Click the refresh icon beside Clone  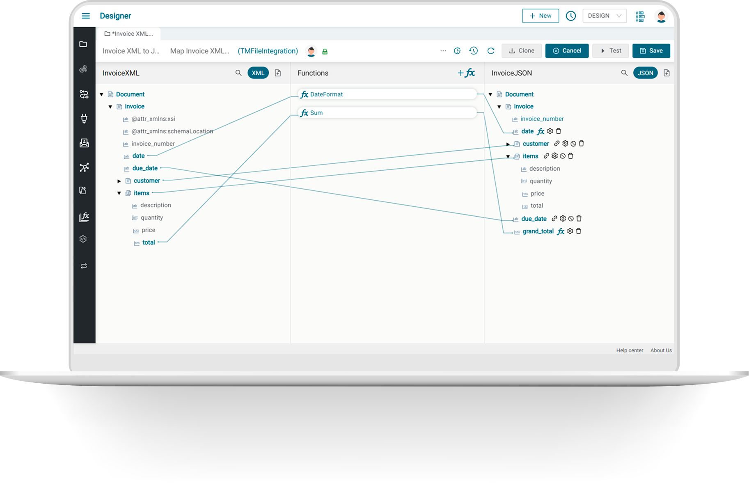491,51
